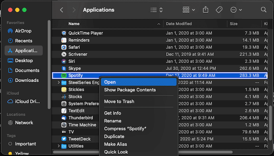Choose Get Info in context menu
Screen dimensions: 274x156
(139, 113)
